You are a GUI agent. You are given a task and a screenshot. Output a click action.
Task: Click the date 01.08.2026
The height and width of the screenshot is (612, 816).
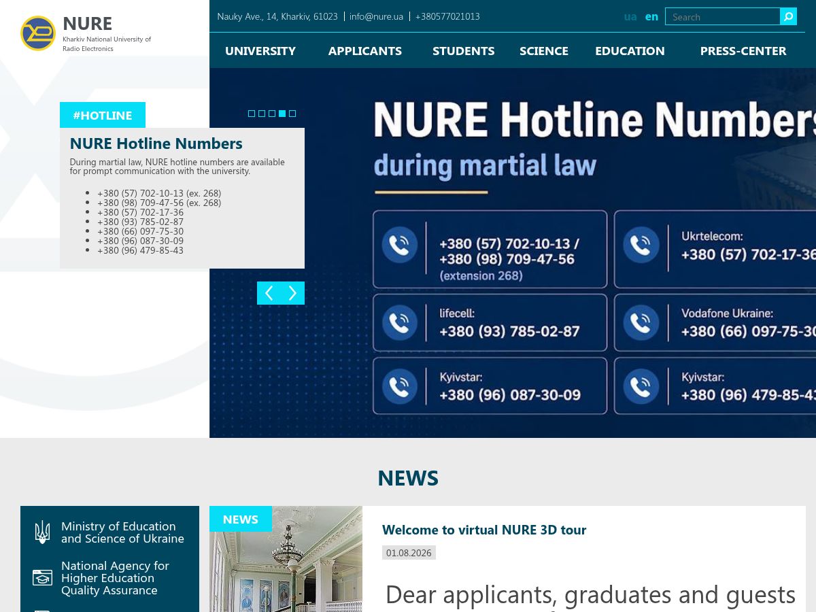409,553
